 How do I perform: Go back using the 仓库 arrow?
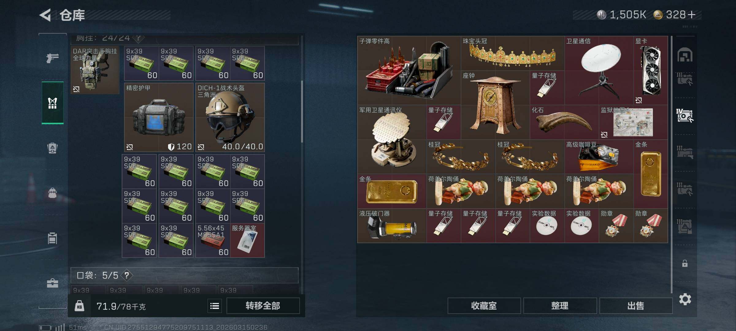[x=45, y=15]
